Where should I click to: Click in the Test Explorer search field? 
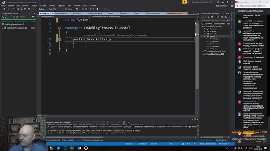26,17
